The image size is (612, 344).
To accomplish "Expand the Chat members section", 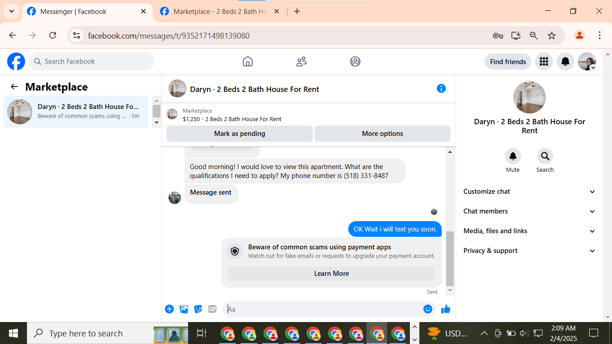I will pyautogui.click(x=530, y=211).
